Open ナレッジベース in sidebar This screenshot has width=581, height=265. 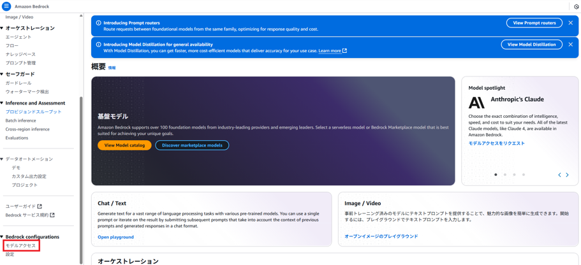[x=20, y=54]
